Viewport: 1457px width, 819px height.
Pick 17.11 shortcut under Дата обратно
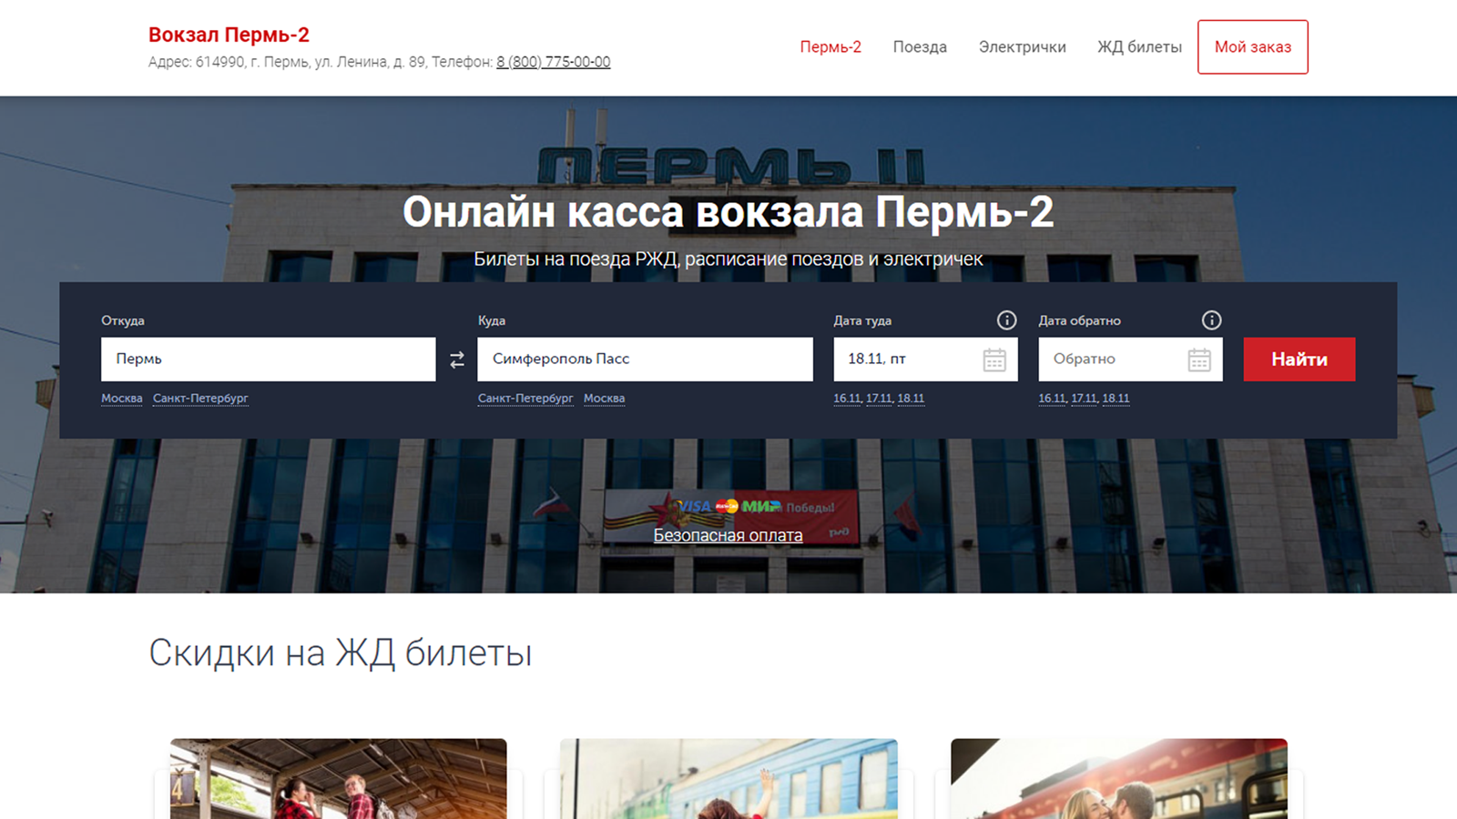click(1084, 399)
